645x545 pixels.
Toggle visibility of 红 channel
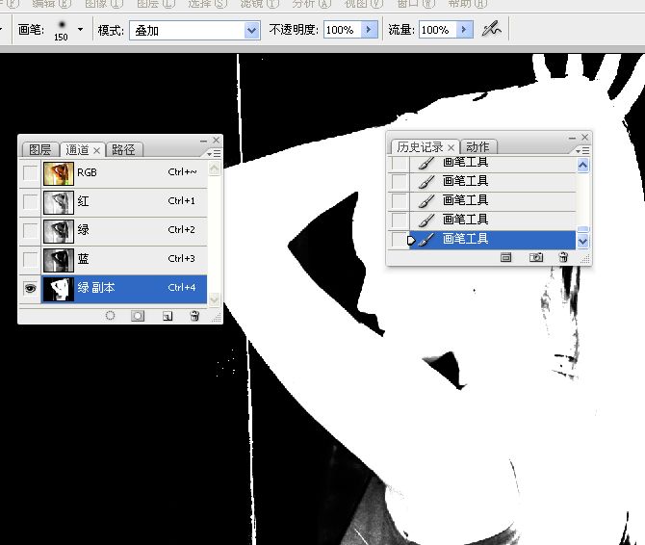point(30,202)
